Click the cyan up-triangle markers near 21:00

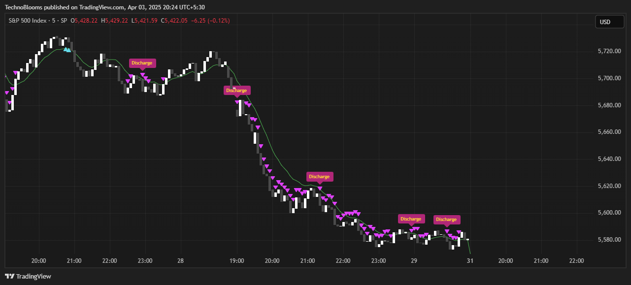[67, 49]
